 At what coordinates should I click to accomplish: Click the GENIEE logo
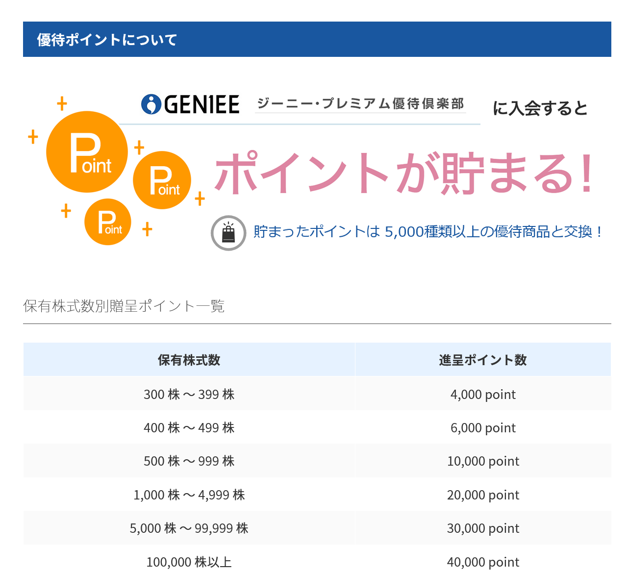point(190,104)
